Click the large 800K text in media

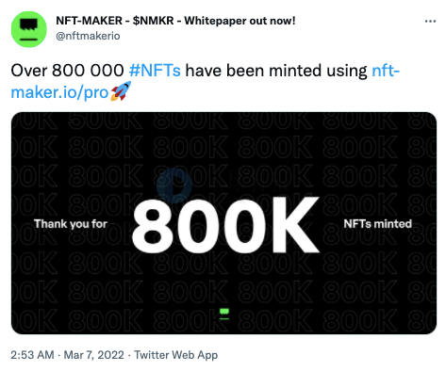(x=225, y=224)
